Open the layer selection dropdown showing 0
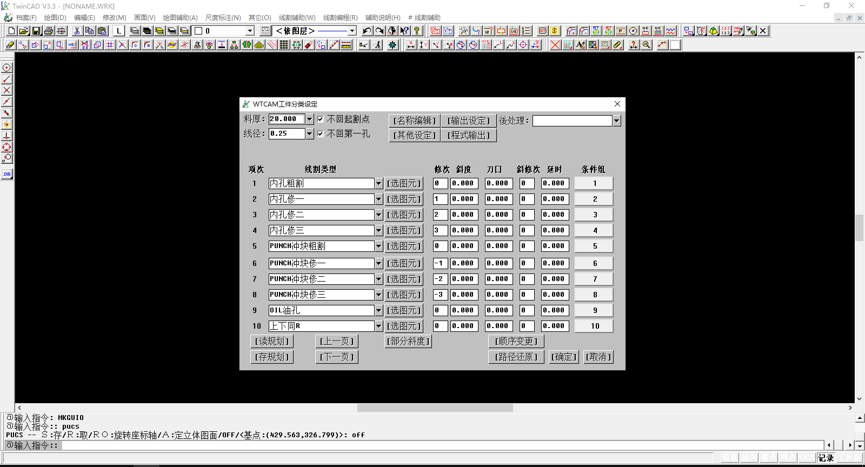The image size is (865, 467). [x=250, y=31]
